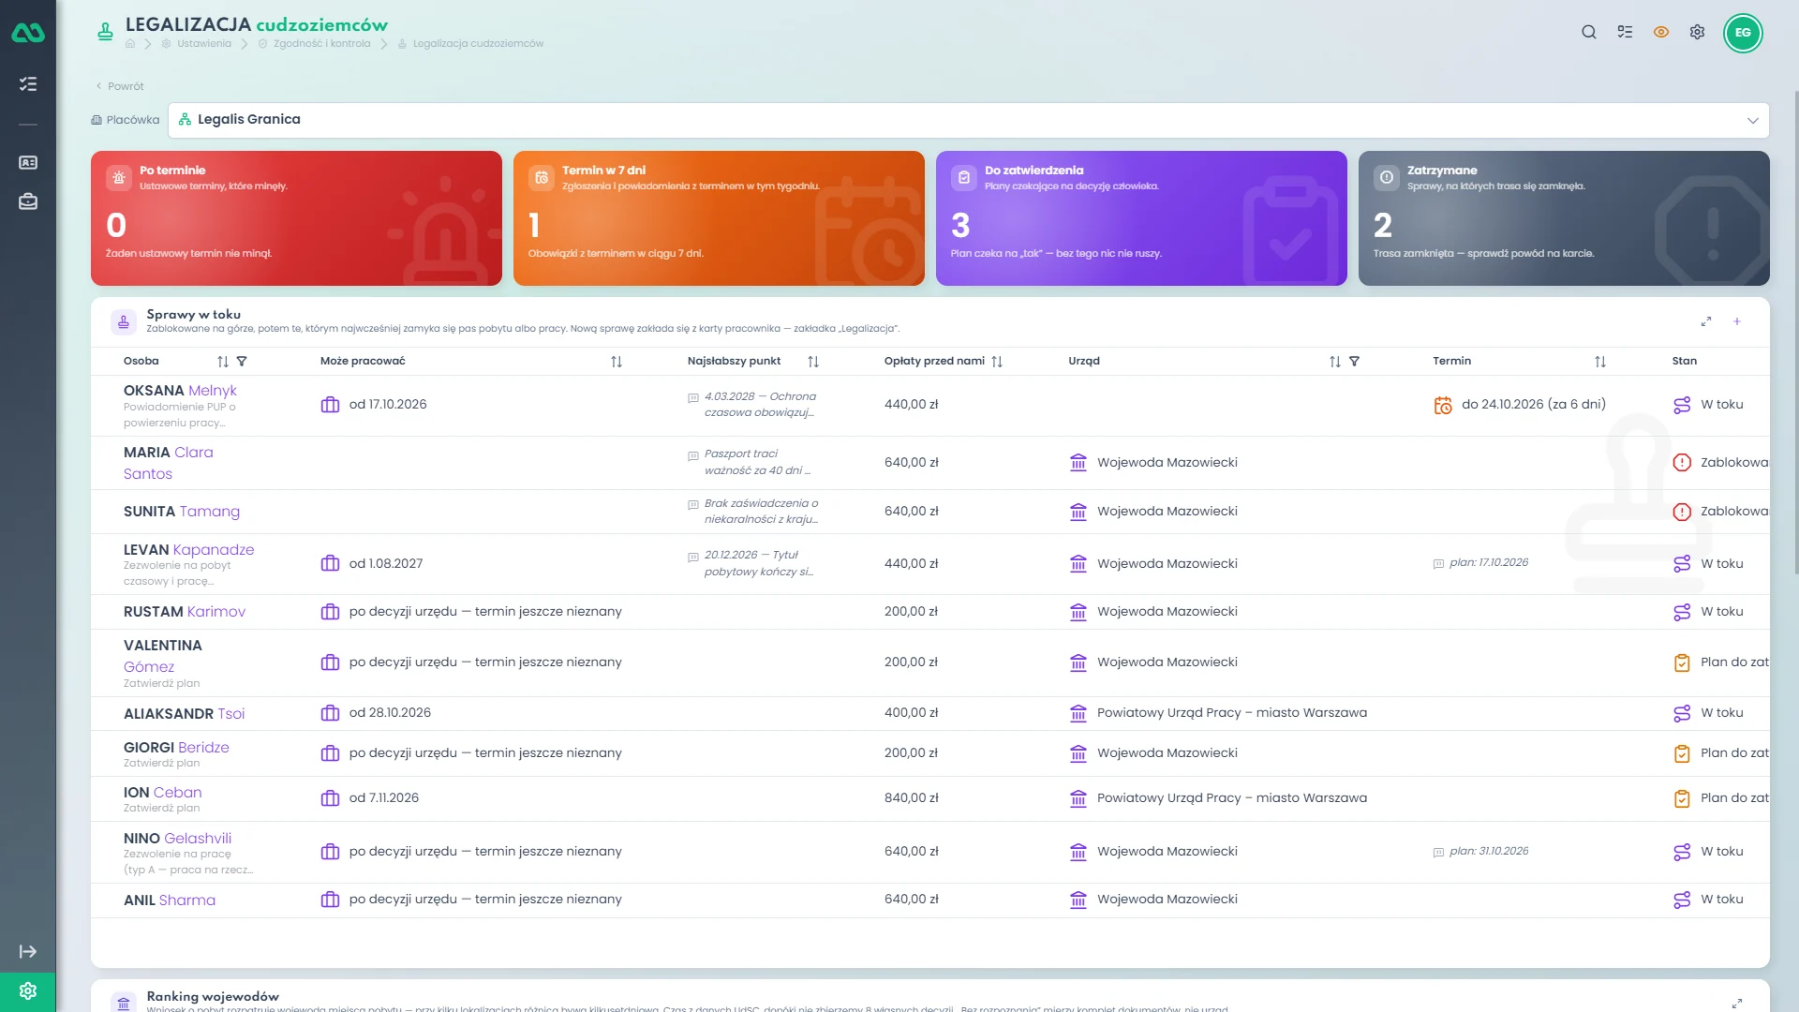Click plan: 31.10.2026 for NINO Gelashvili

1489,852
